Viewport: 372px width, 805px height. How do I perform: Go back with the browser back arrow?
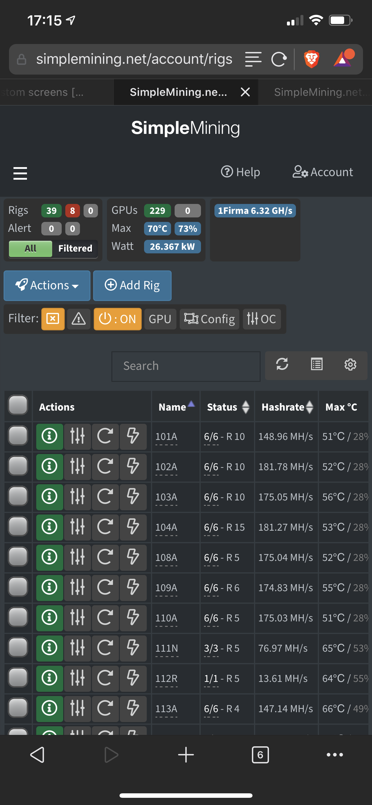pos(37,755)
